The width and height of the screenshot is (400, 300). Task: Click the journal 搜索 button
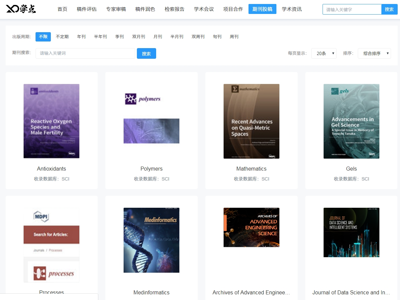[147, 53]
